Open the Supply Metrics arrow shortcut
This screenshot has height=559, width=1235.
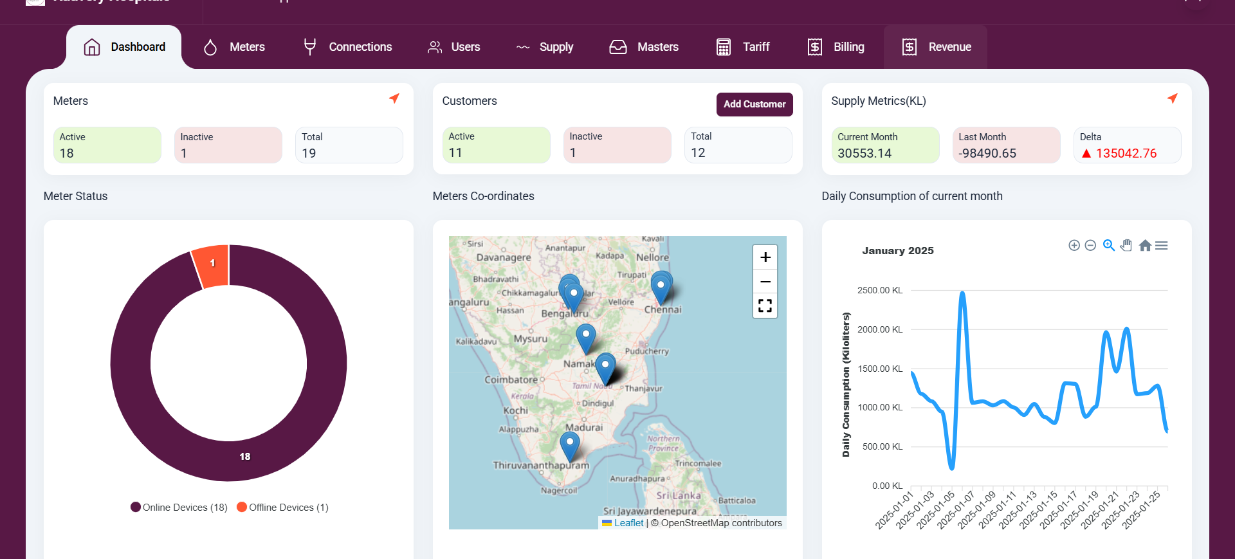[x=1172, y=98]
